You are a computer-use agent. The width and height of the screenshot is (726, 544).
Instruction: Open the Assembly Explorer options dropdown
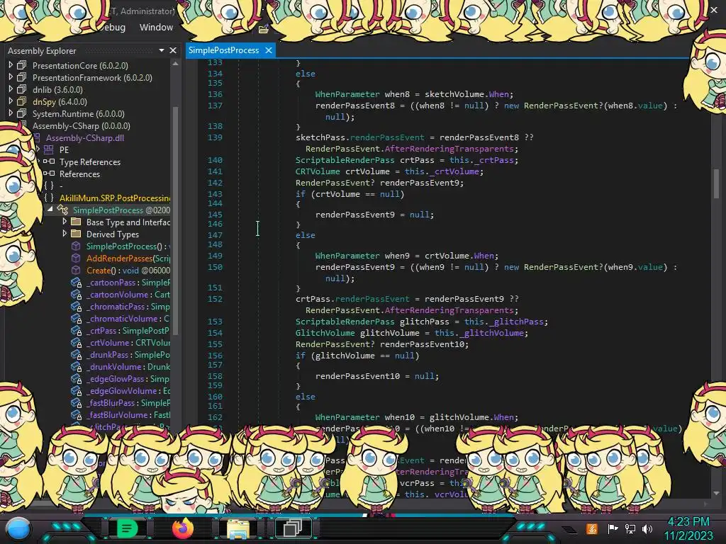(x=162, y=50)
